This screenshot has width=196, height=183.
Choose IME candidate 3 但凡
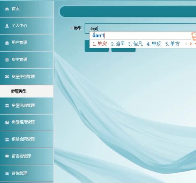click(136, 44)
